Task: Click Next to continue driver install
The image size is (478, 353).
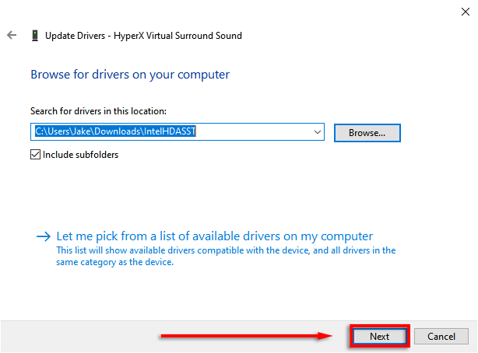Action: click(380, 336)
